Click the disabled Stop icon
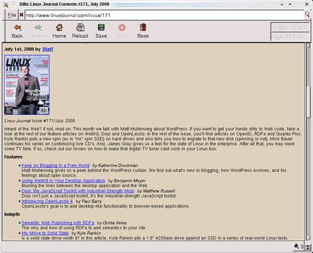Screen dimensions: 313x253 [x=122, y=27]
